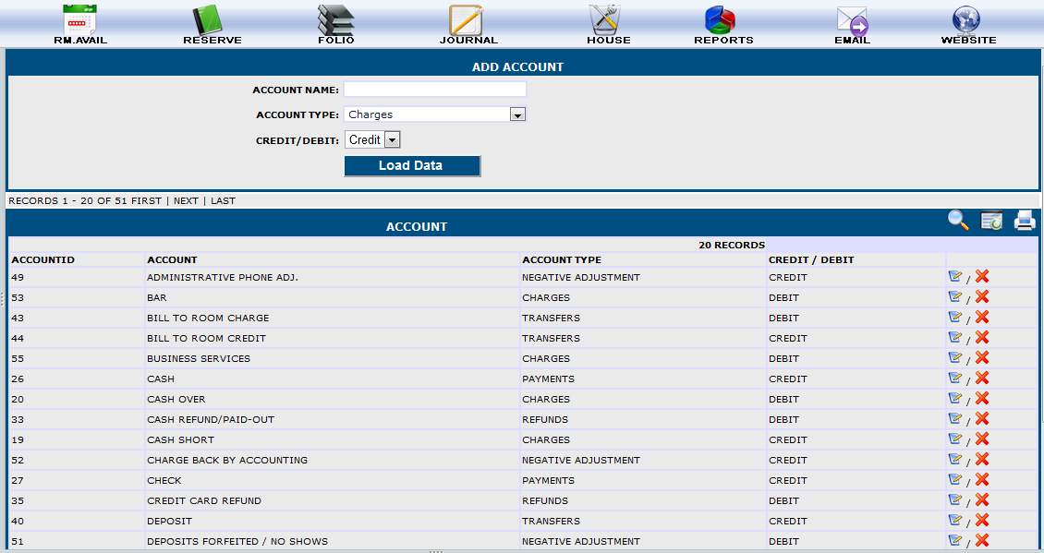Open the WEBSITE globe icon
Screen dimensions: 1044x553
tap(966, 19)
